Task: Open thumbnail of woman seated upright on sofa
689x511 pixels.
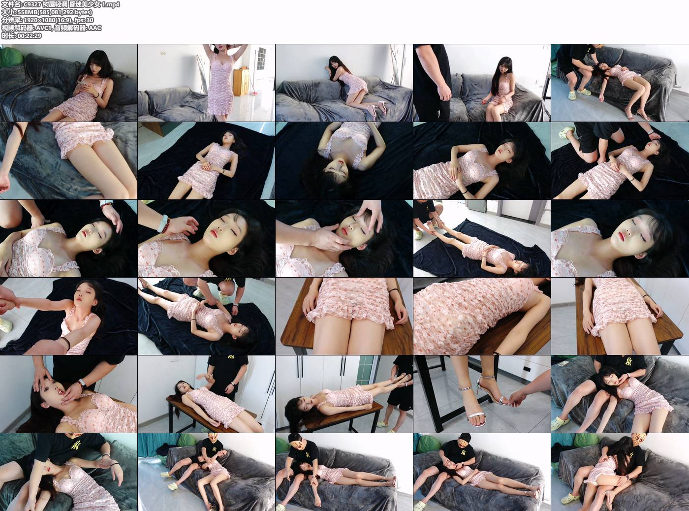Action: click(482, 83)
